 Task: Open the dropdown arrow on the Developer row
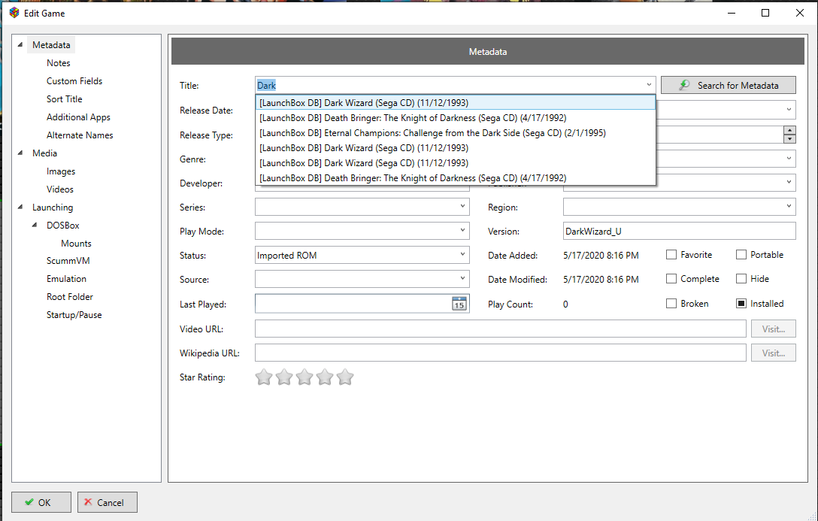point(789,182)
